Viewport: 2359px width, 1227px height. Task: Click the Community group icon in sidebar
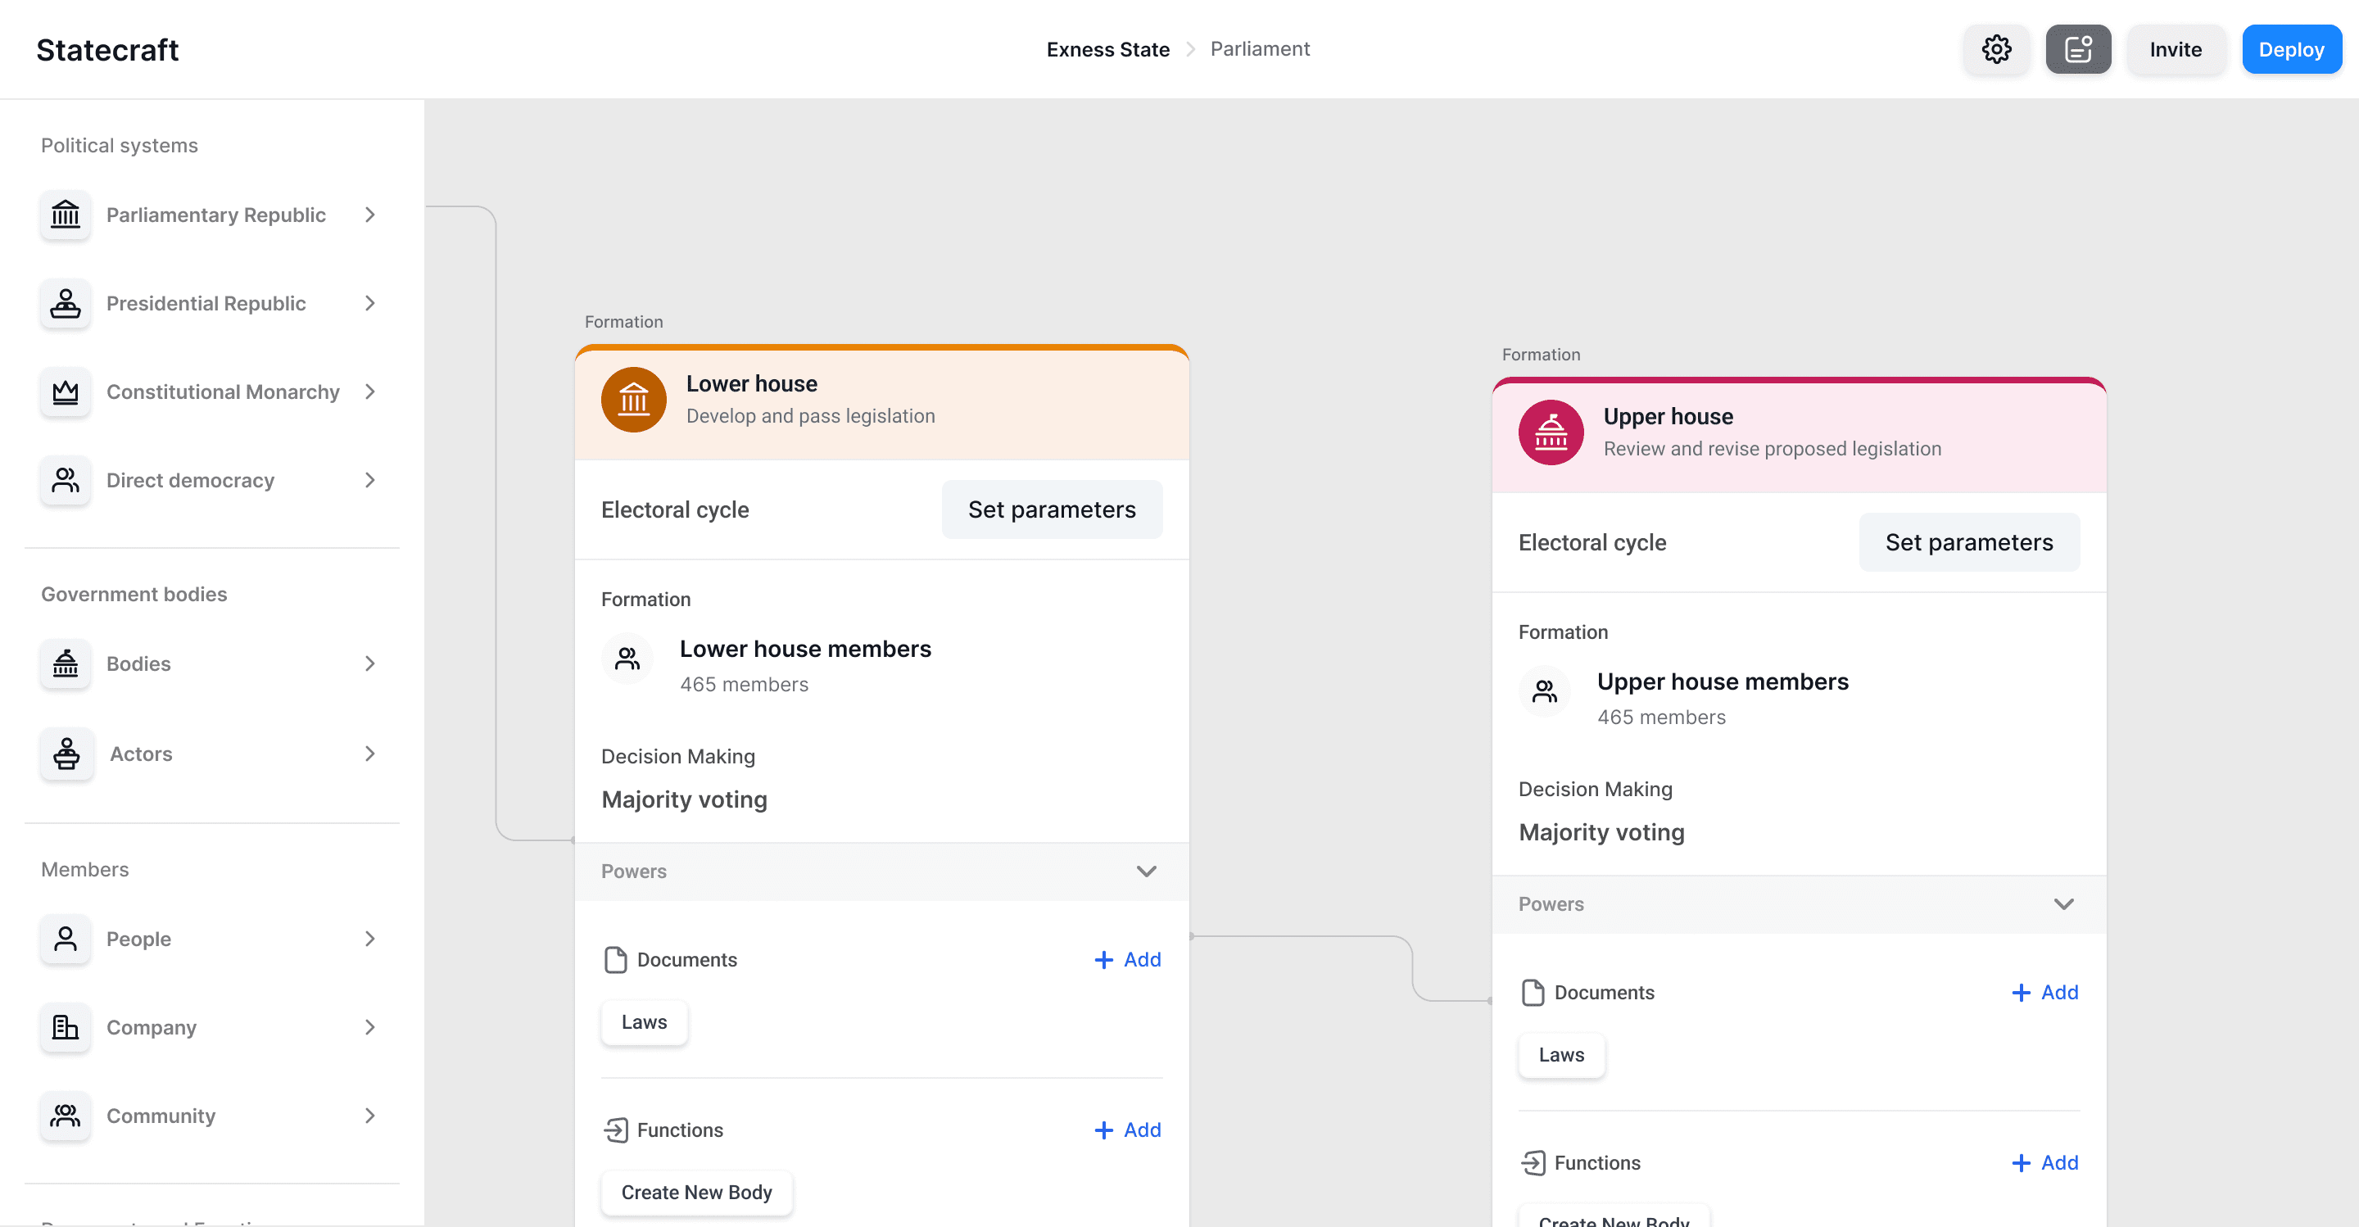[65, 1116]
